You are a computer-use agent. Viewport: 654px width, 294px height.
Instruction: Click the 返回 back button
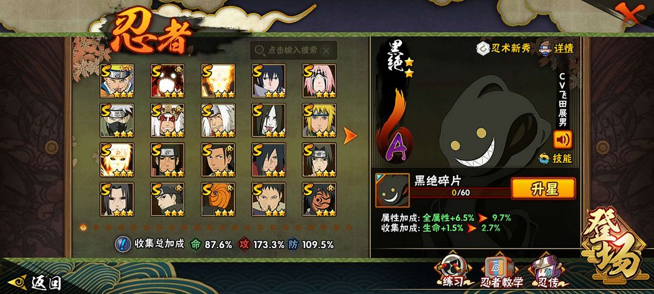[x=35, y=283]
